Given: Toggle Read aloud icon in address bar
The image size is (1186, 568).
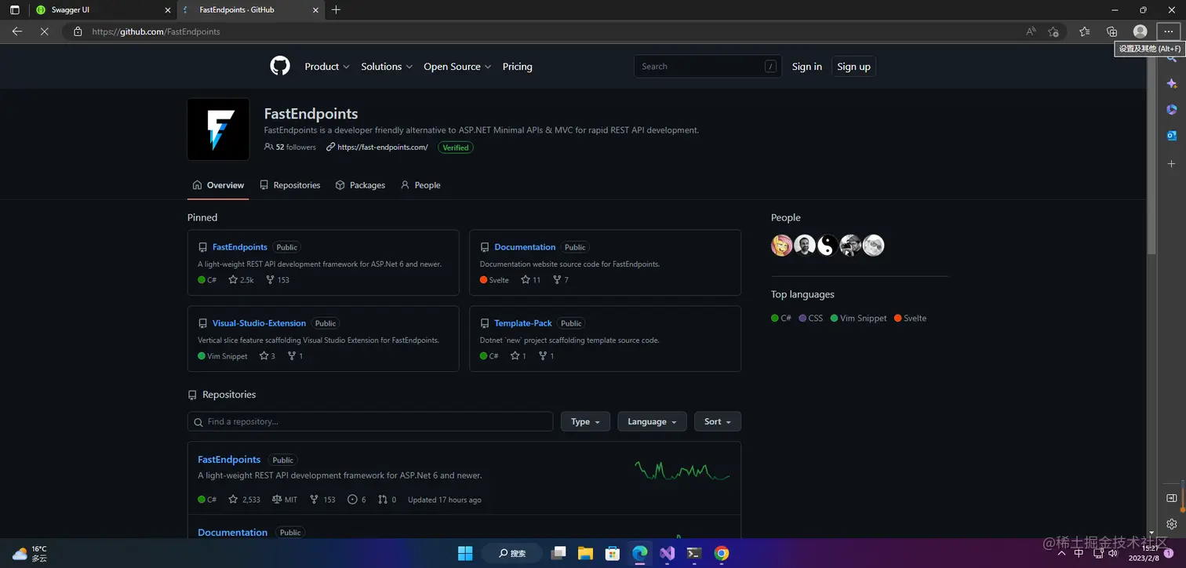Looking at the screenshot, I should pos(1031,31).
